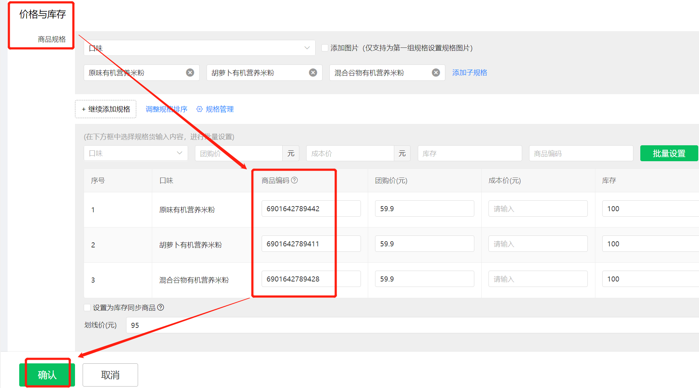Click 成本价 field in 原味有机营养米粉 row

tap(538, 209)
